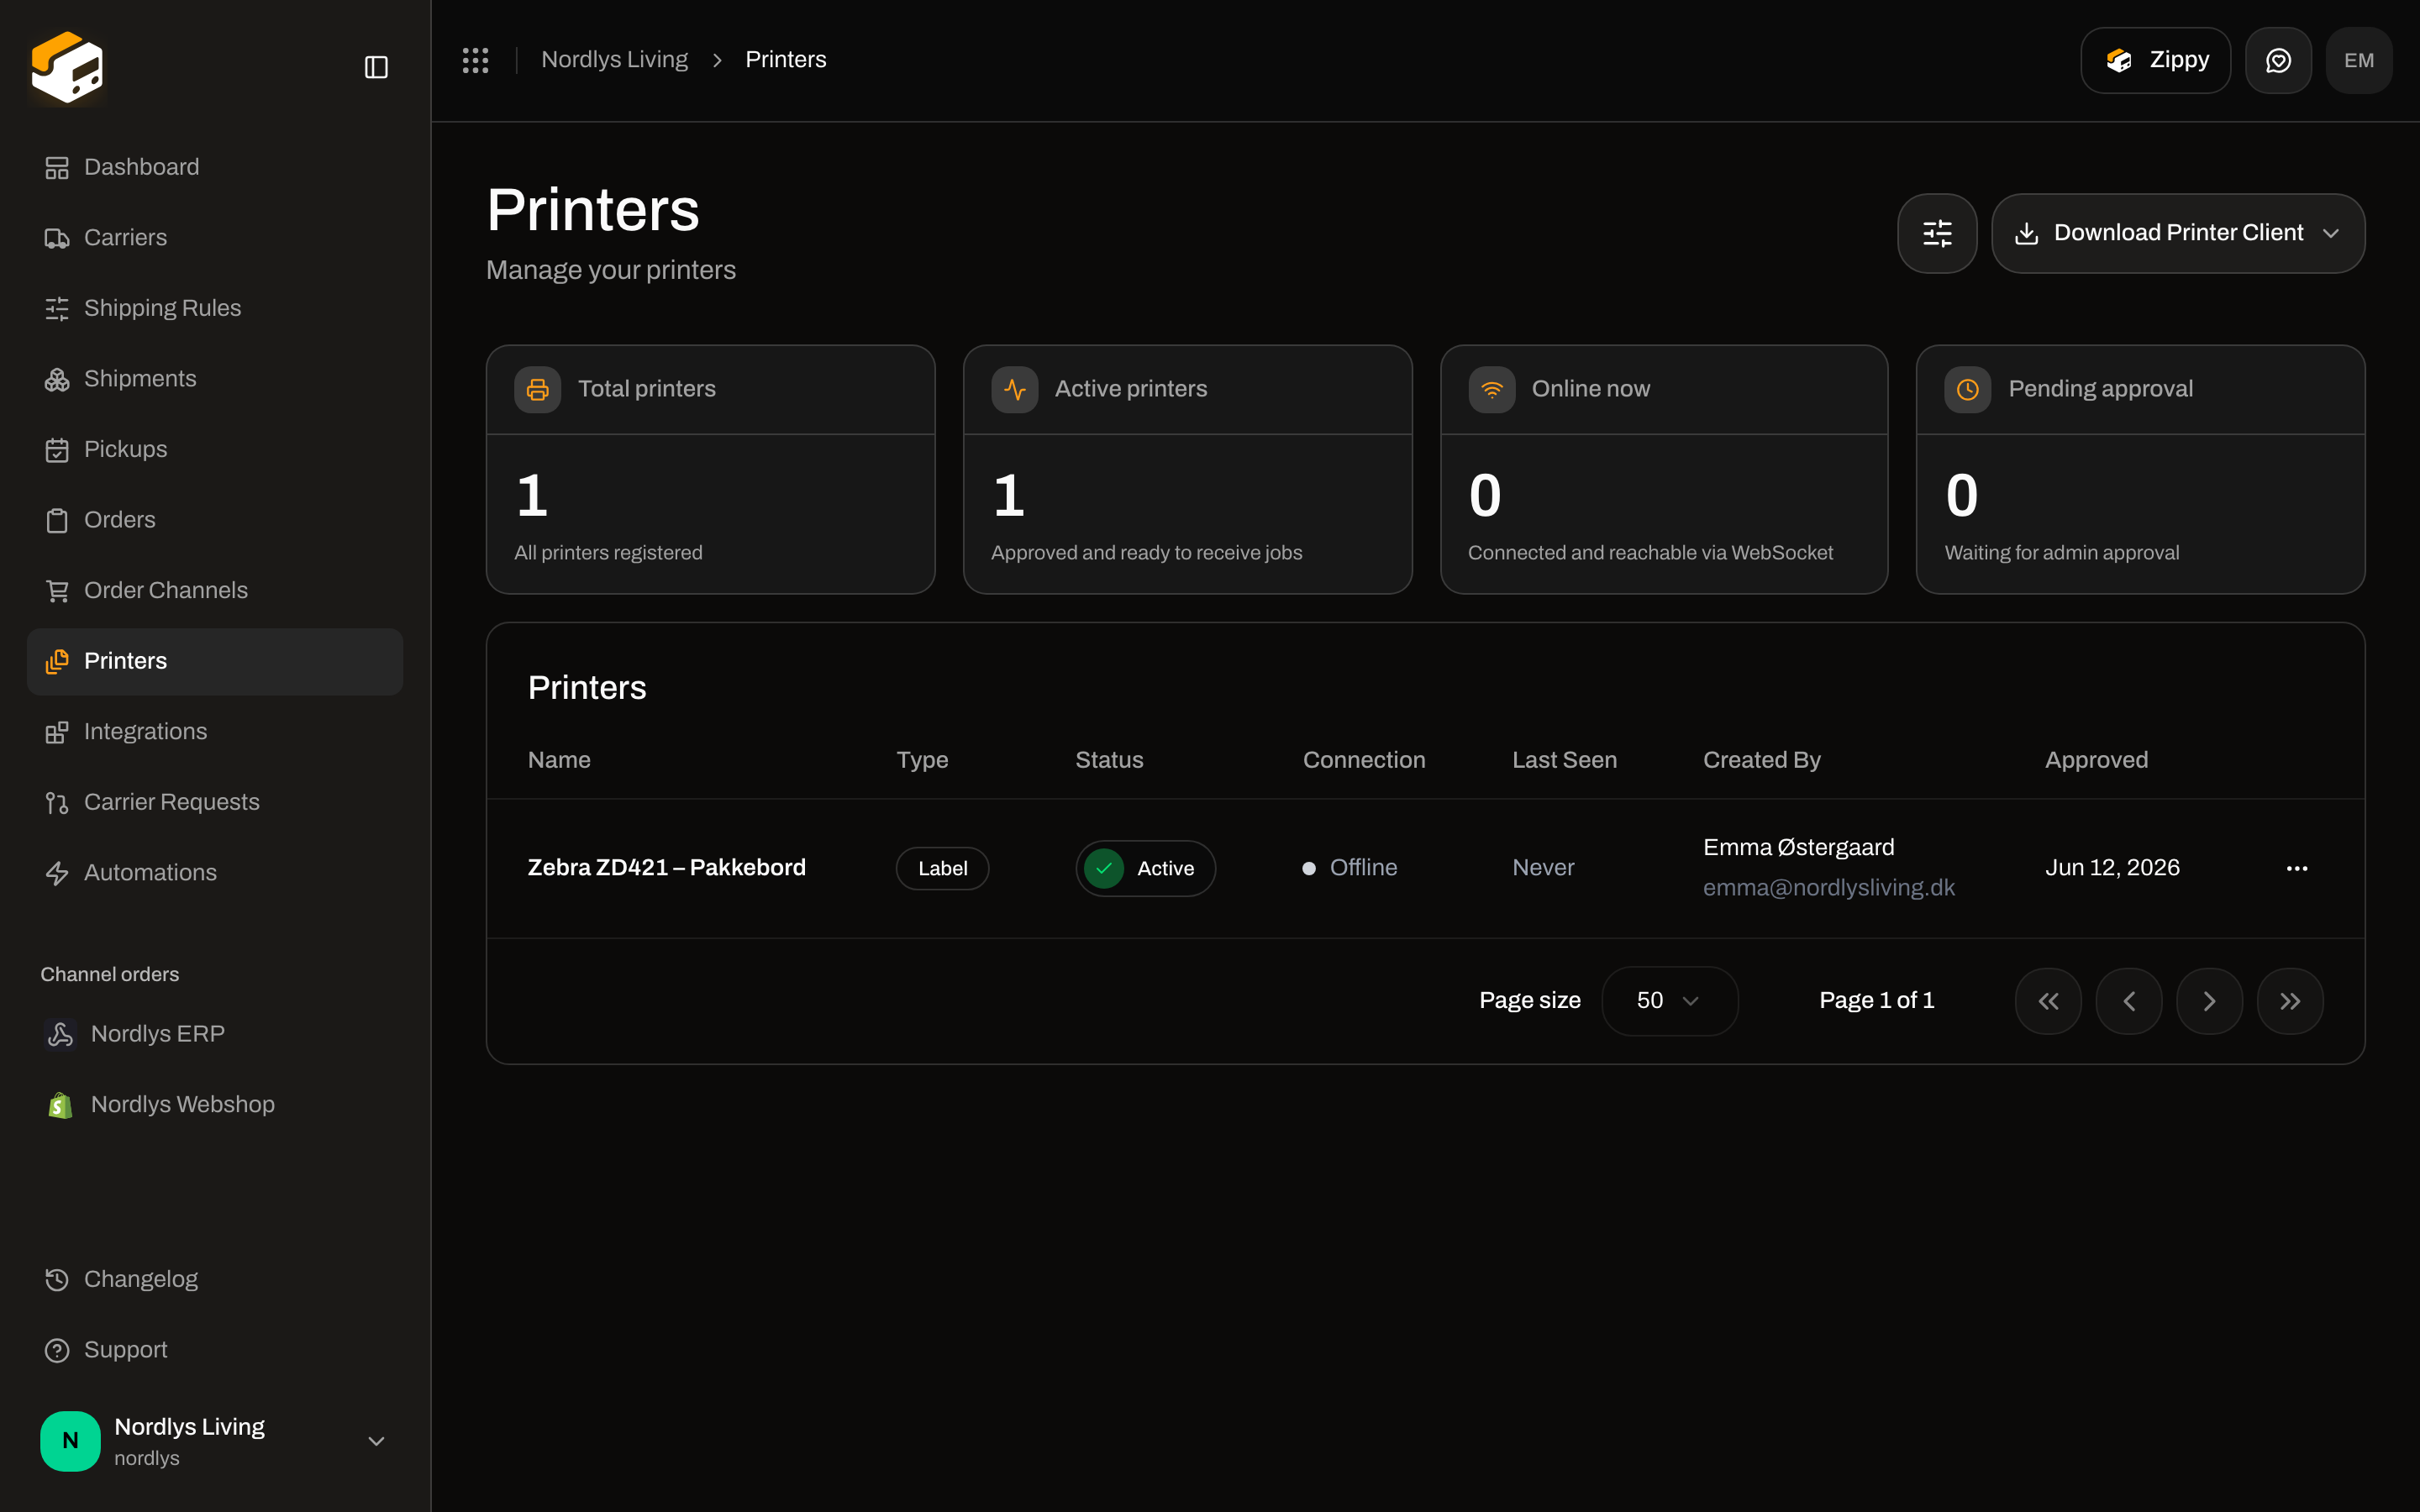Click the Active status badge
The width and height of the screenshot is (2420, 1512).
(1145, 868)
